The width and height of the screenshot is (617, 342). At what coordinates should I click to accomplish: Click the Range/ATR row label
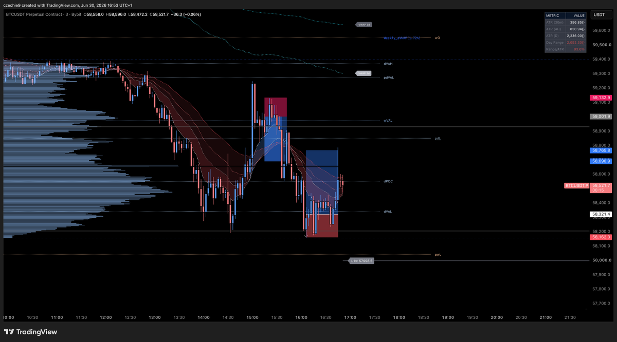point(554,49)
